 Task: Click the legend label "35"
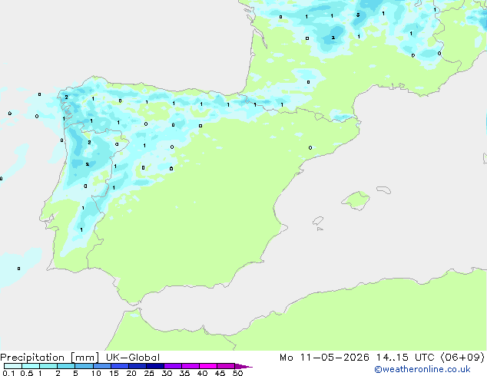[x=184, y=373]
